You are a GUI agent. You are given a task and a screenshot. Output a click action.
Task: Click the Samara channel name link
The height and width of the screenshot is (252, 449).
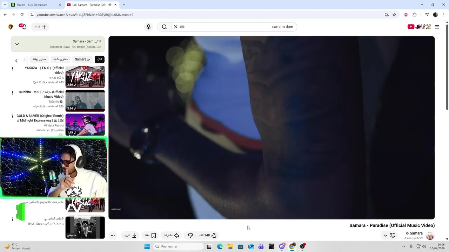[x=416, y=233]
